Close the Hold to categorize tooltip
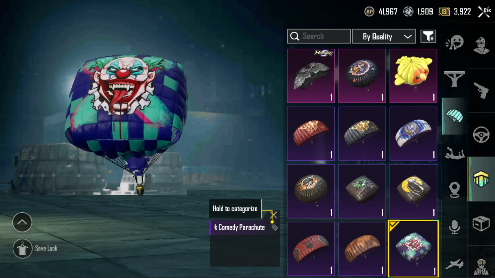The height and width of the screenshot is (278, 495). [x=274, y=215]
